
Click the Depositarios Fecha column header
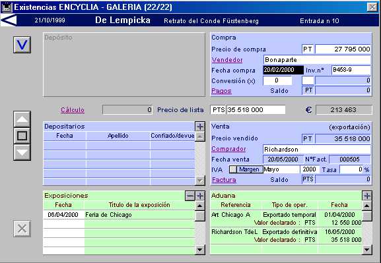point(65,136)
